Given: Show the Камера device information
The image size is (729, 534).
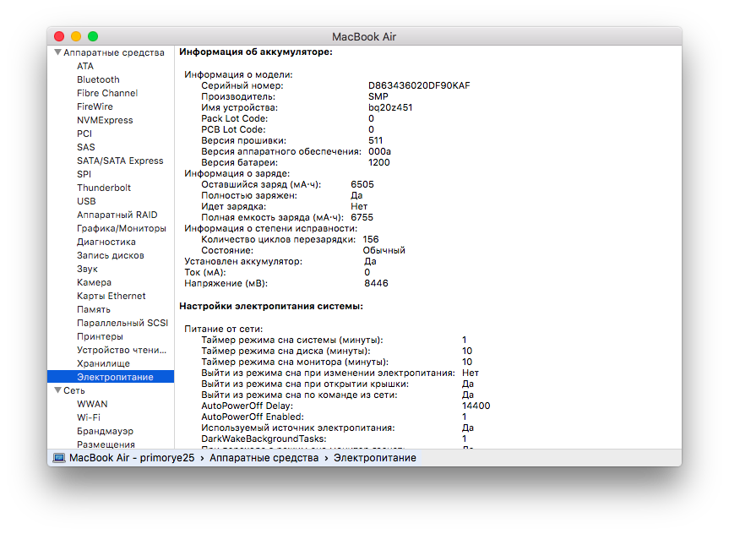Looking at the screenshot, I should pos(94,282).
